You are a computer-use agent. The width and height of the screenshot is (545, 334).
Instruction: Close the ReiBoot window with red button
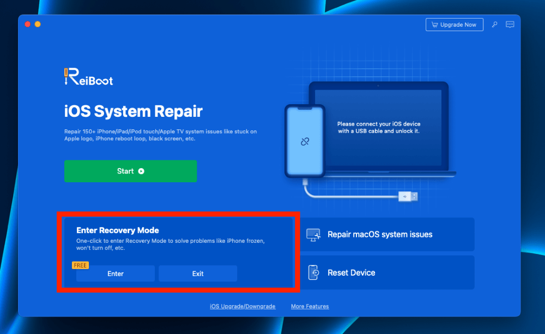click(28, 25)
